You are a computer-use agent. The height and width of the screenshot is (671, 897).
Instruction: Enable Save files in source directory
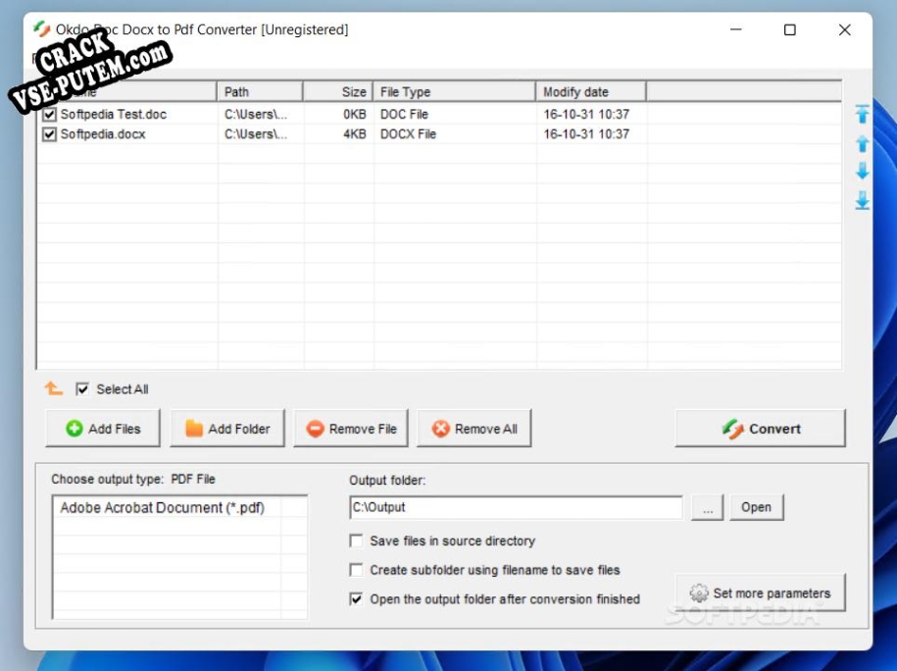coord(357,541)
